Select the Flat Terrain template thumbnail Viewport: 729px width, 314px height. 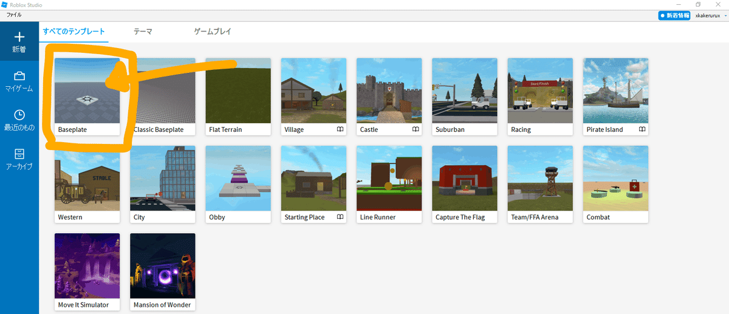[x=238, y=90]
